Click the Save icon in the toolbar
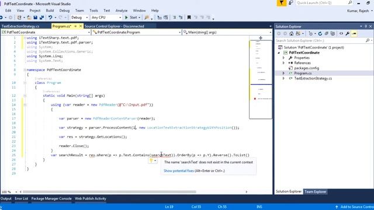374x210 pixels. (x=35, y=17)
